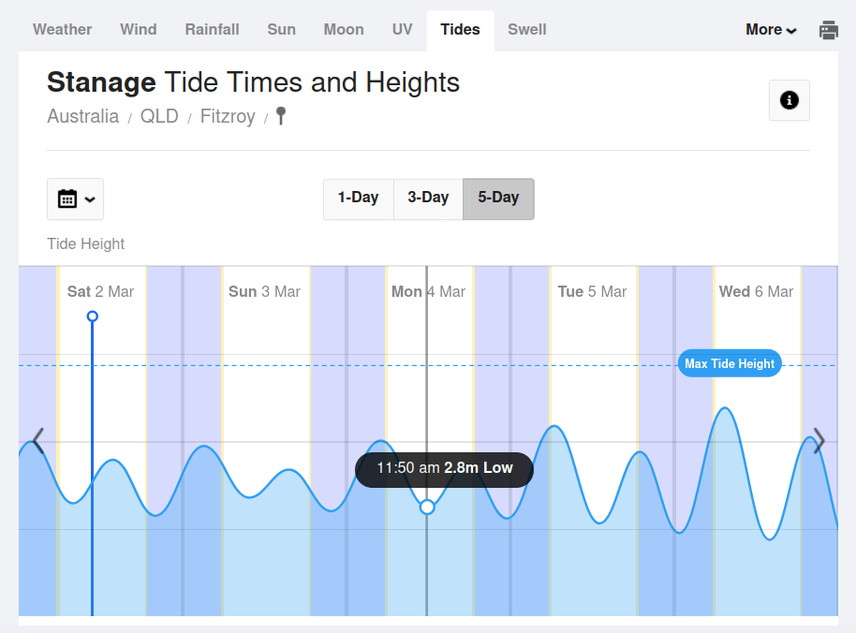The height and width of the screenshot is (633, 856).
Task: Select the 1-Day view
Action: [x=358, y=199]
